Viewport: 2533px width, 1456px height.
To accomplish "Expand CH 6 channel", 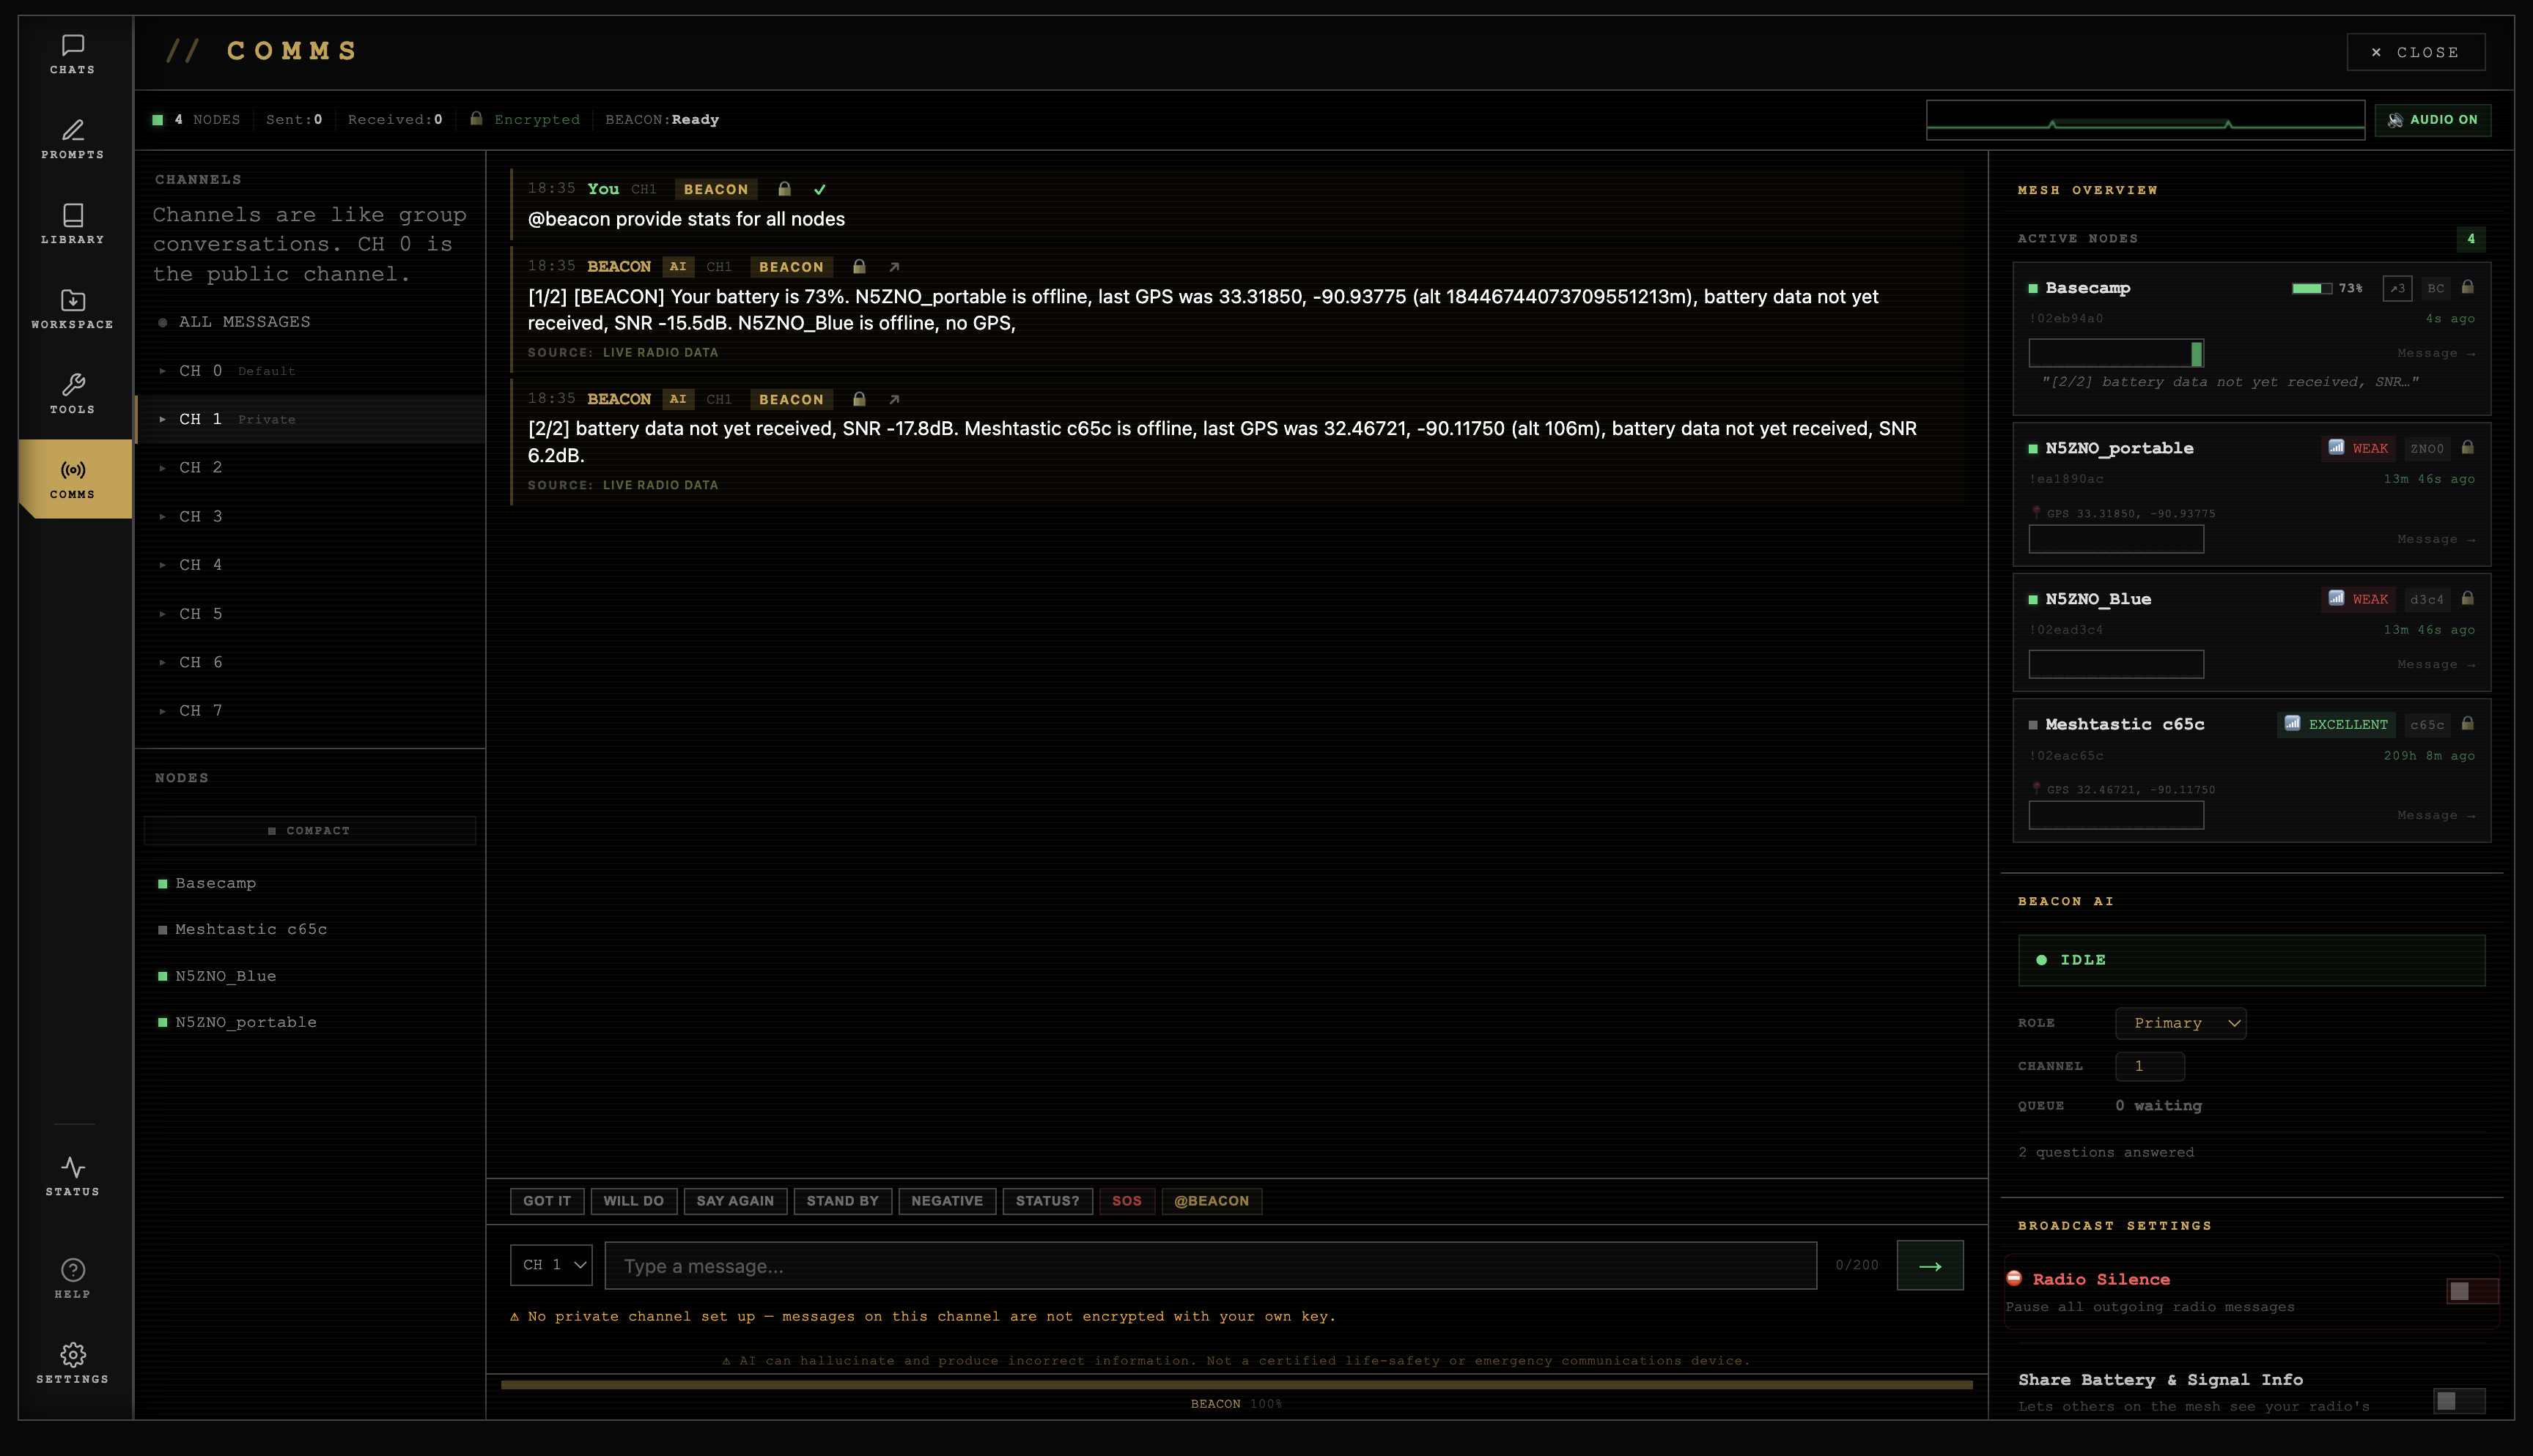I will (310, 662).
